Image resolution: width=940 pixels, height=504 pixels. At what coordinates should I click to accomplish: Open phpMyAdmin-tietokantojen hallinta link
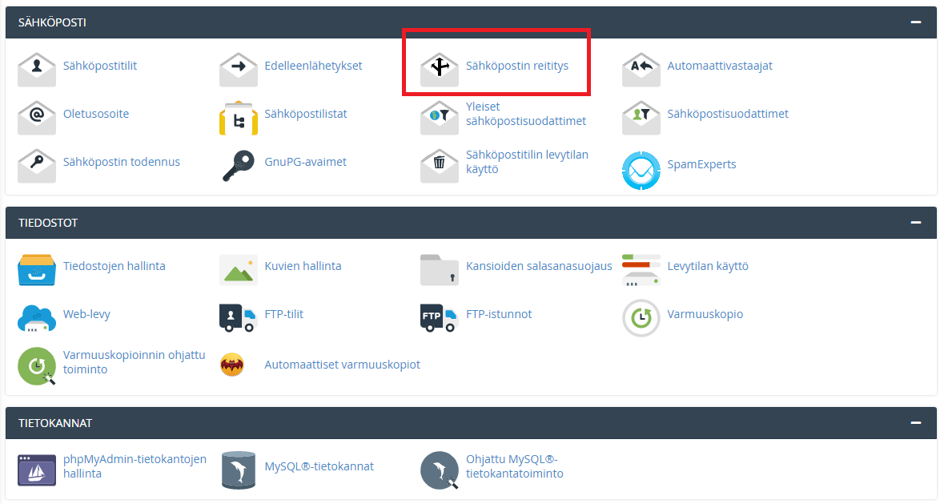click(x=135, y=466)
